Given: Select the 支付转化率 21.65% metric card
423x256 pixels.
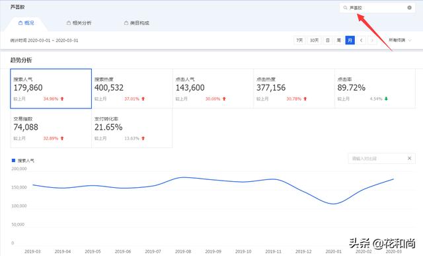Looking at the screenshot, I should pyautogui.click(x=132, y=128).
